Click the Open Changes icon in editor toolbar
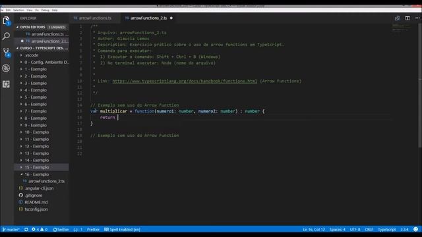 (x=397, y=18)
